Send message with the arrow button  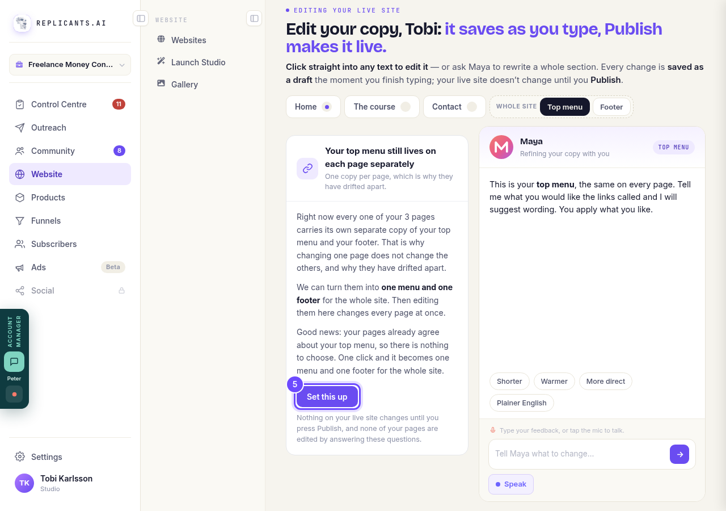[679, 454]
